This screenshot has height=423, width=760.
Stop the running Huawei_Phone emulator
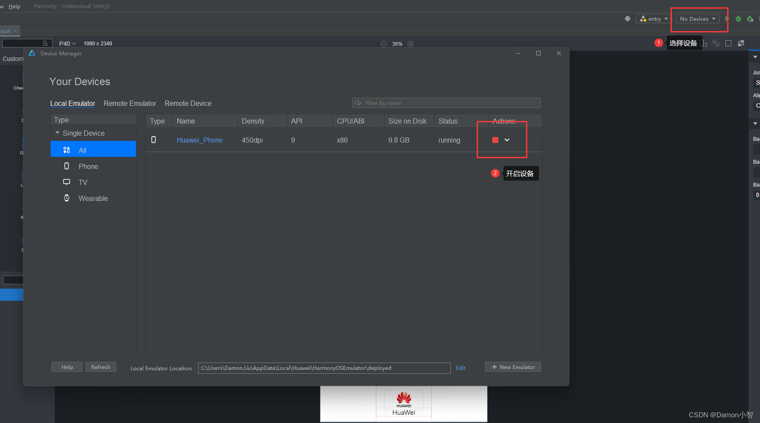pos(495,140)
